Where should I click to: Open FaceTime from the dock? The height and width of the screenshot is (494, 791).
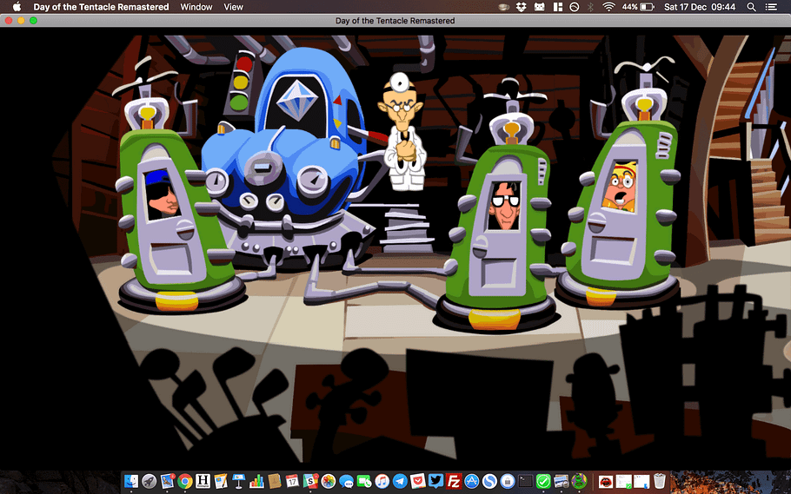click(x=363, y=481)
